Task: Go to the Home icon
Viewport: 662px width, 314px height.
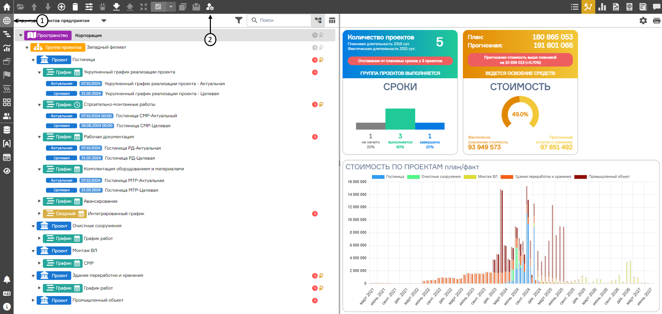Action: pos(7,7)
